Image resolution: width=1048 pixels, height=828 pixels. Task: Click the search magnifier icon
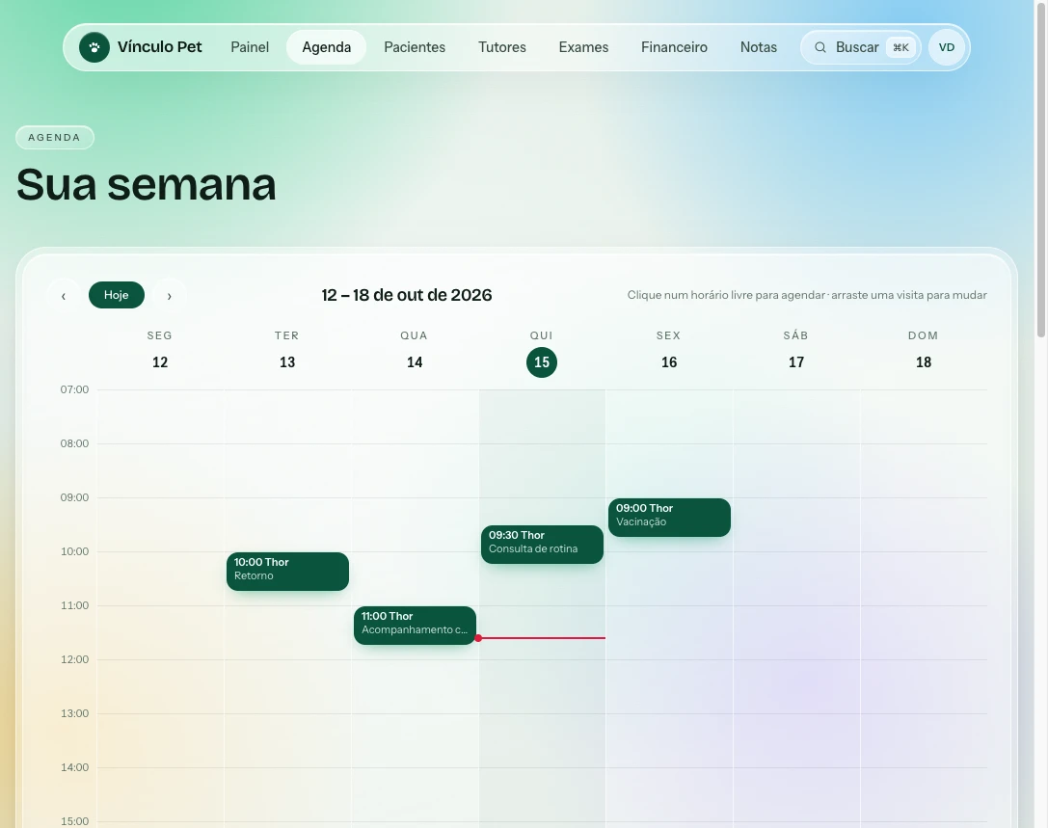(820, 47)
